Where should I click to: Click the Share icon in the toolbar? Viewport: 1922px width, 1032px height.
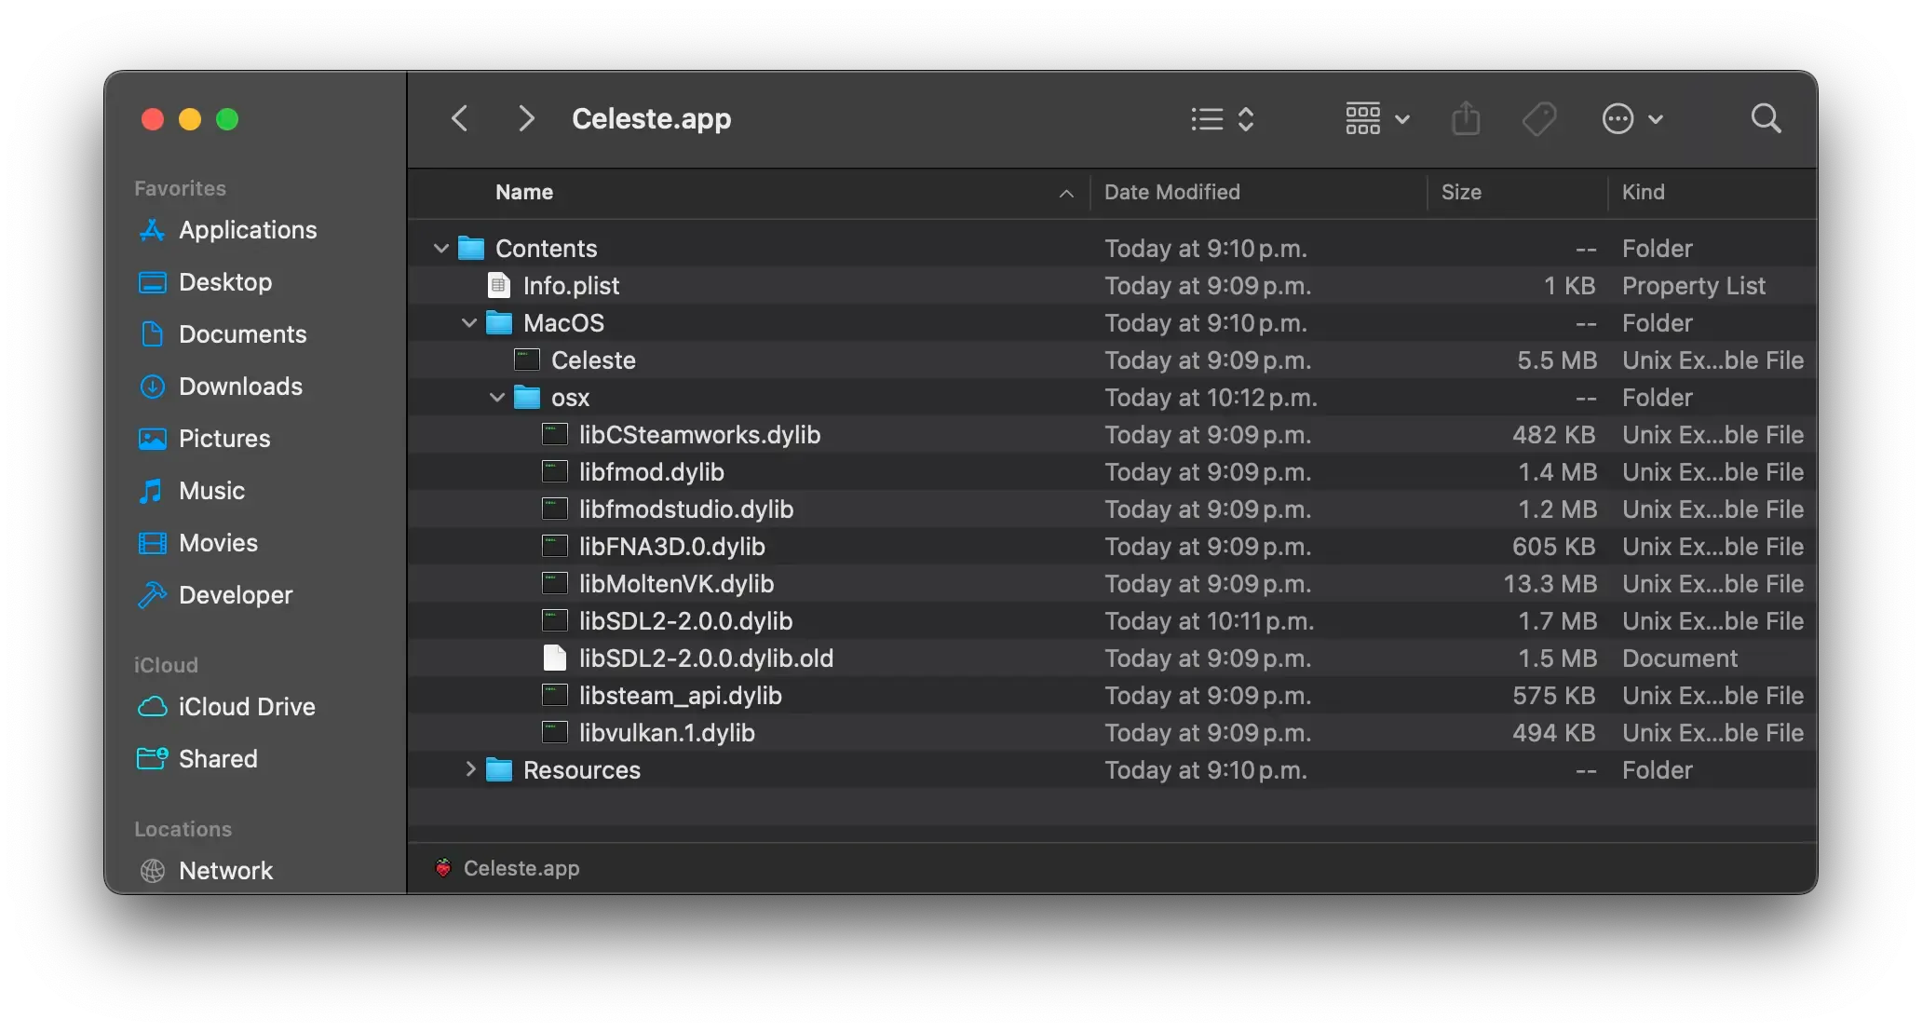[1465, 118]
